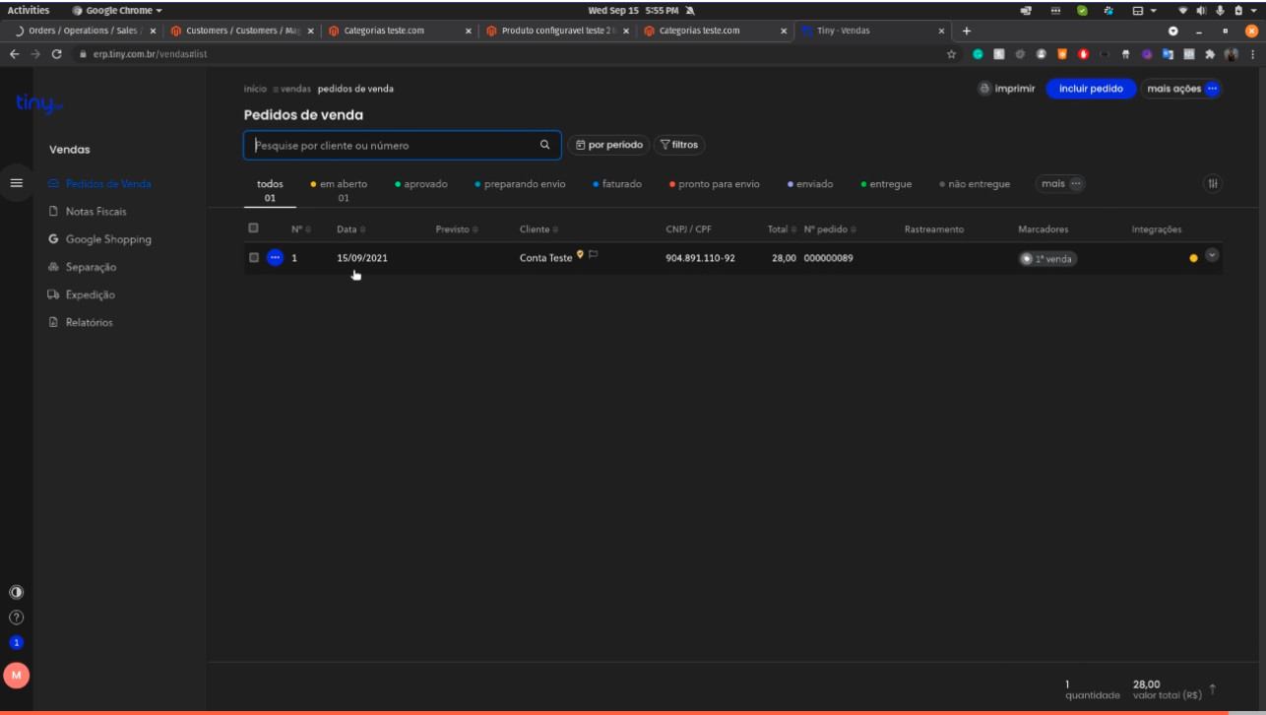Click the incluir pedido button

[x=1090, y=89]
